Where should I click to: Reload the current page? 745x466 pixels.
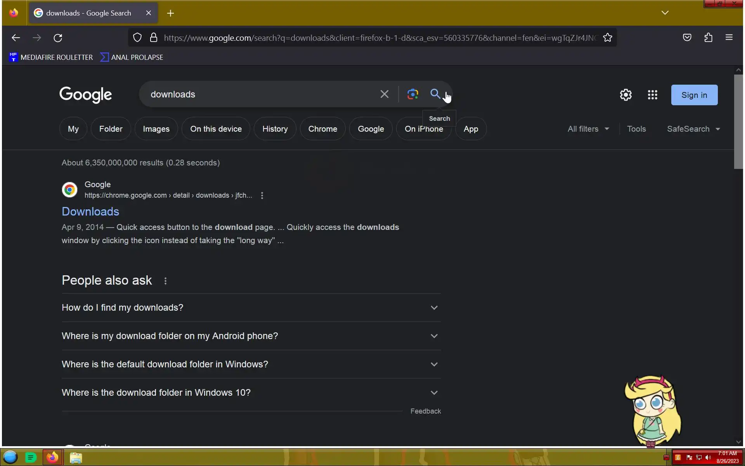pyautogui.click(x=58, y=38)
